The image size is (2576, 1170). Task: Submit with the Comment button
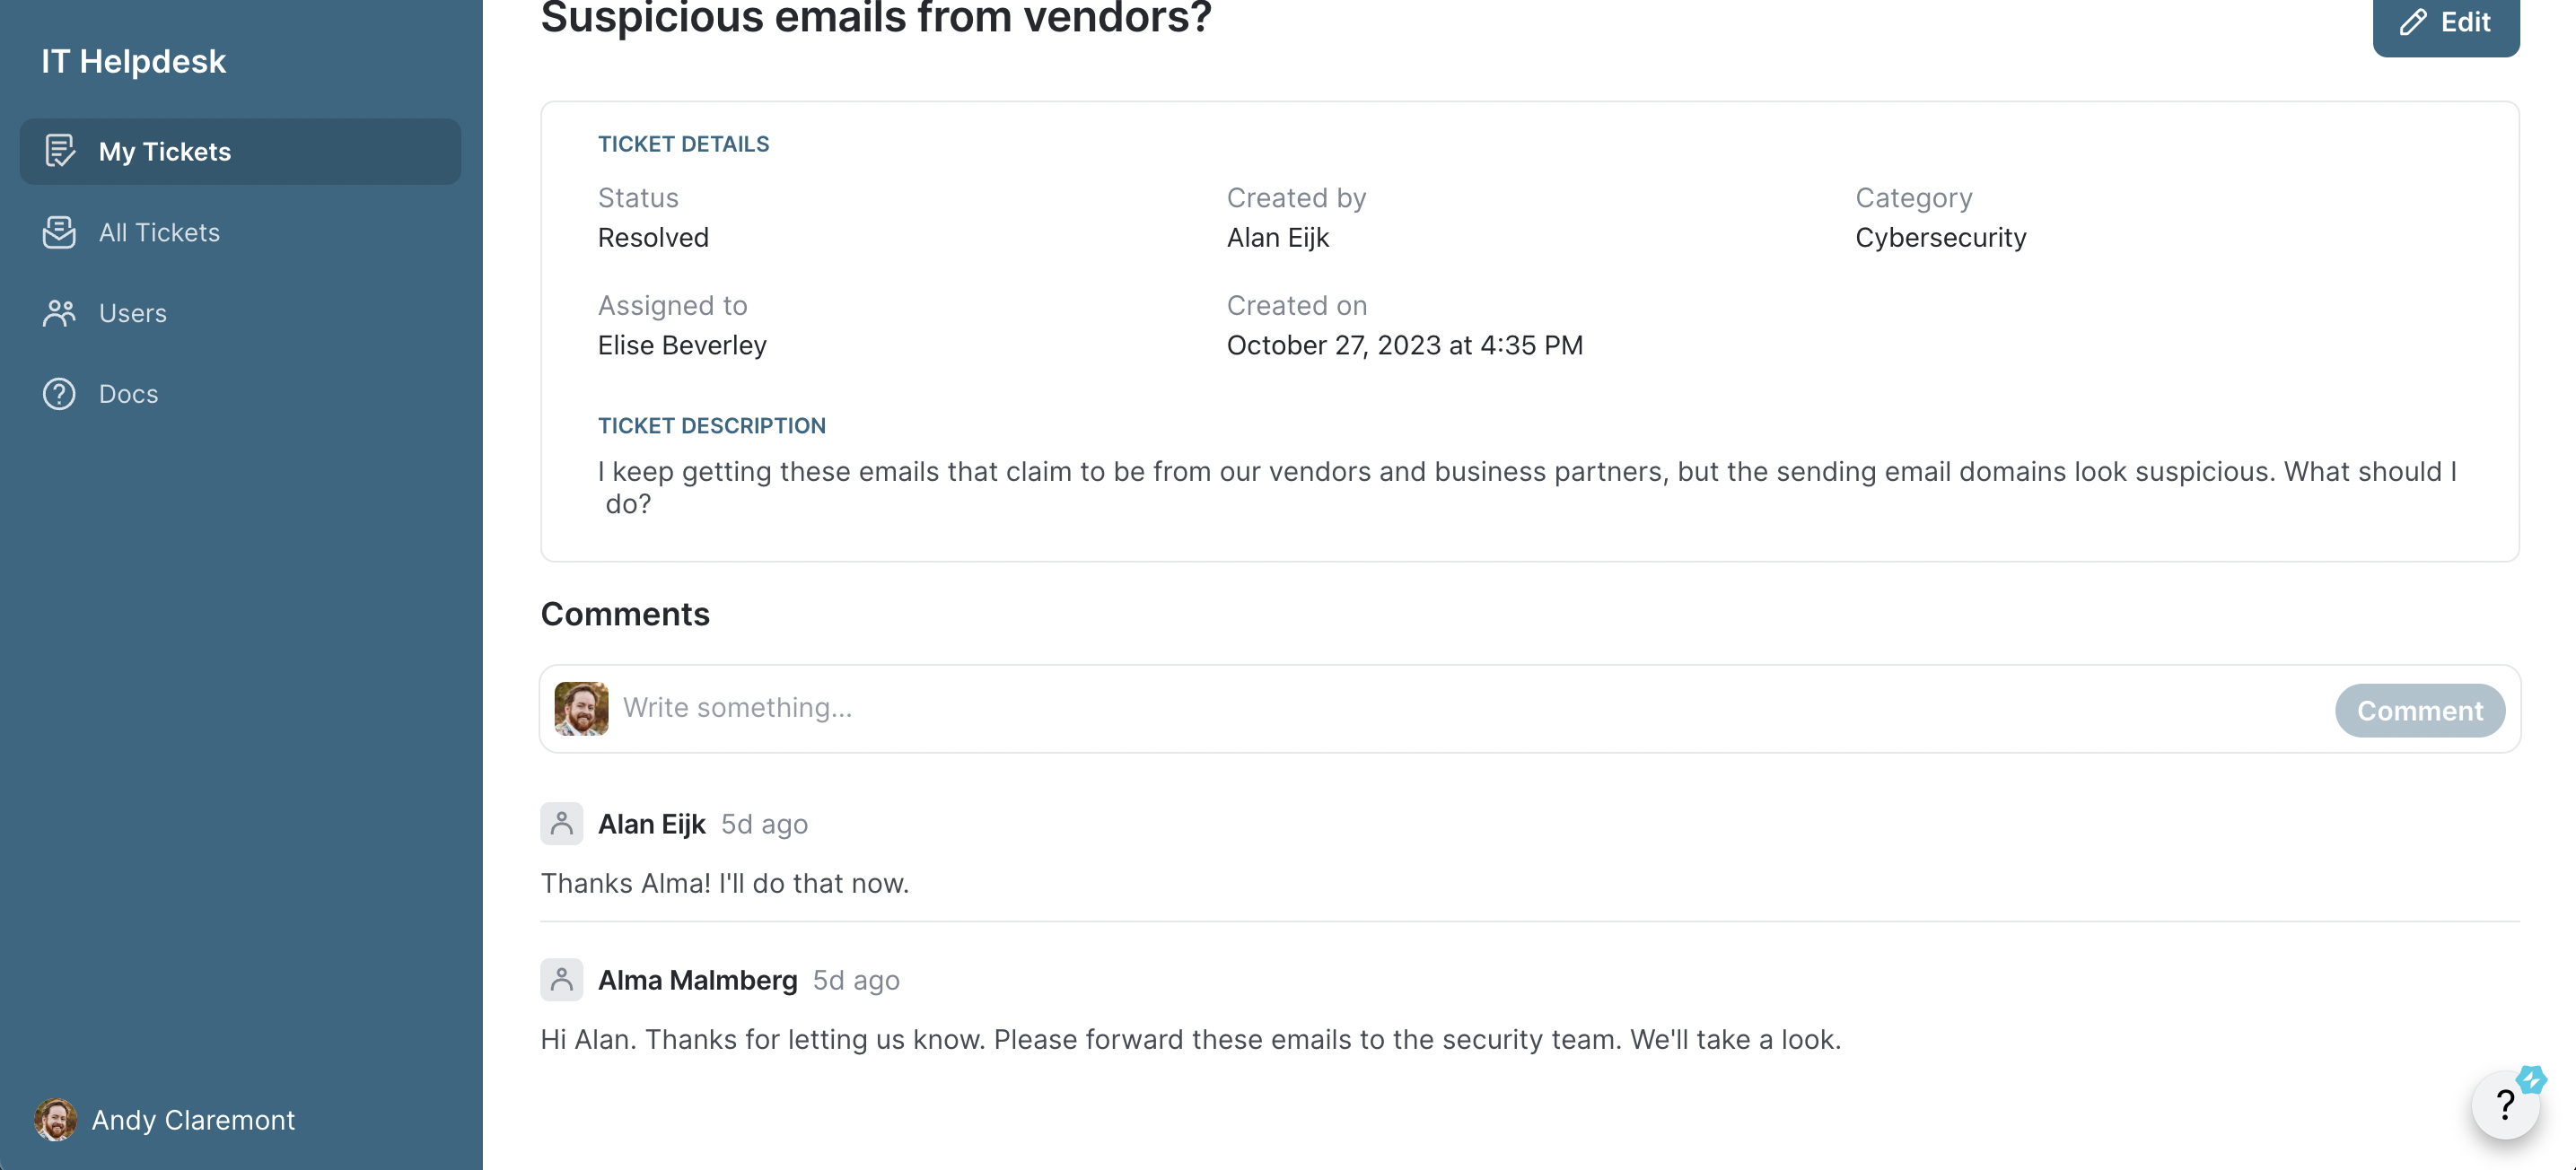(2419, 710)
